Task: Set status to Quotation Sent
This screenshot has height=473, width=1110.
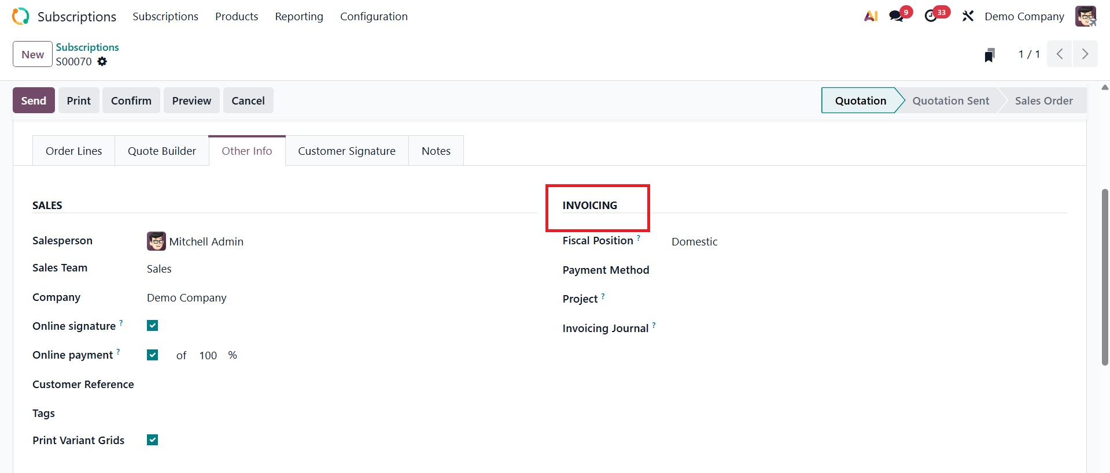Action: tap(950, 100)
